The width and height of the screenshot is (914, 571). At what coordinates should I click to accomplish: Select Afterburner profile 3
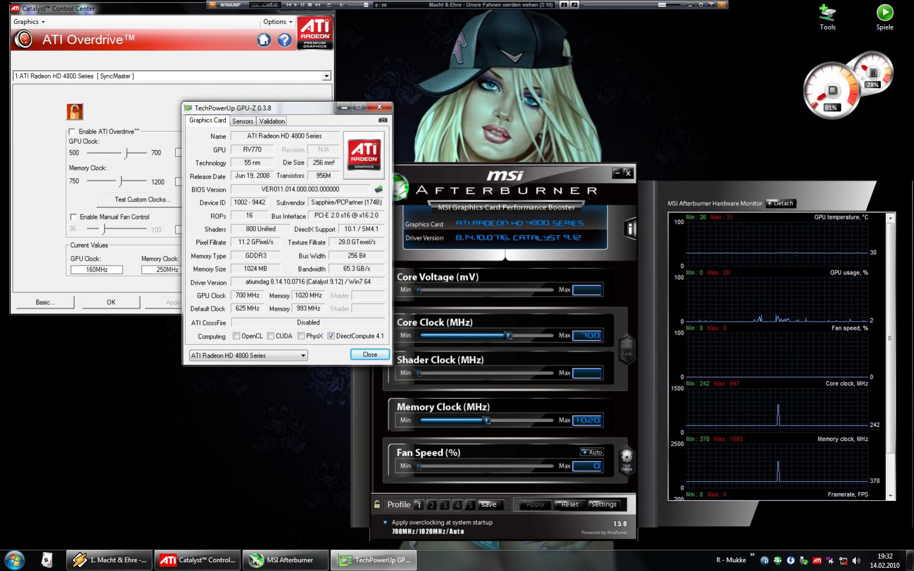tap(444, 505)
